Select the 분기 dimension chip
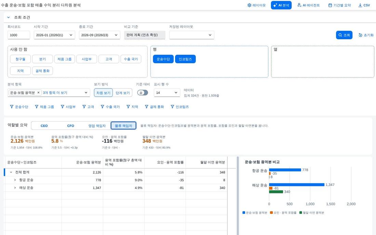The height and width of the screenshot is (235, 376). tap(42, 59)
